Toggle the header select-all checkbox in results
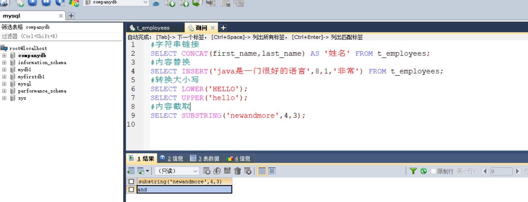Screen dimensions: 528x202 click(131, 182)
